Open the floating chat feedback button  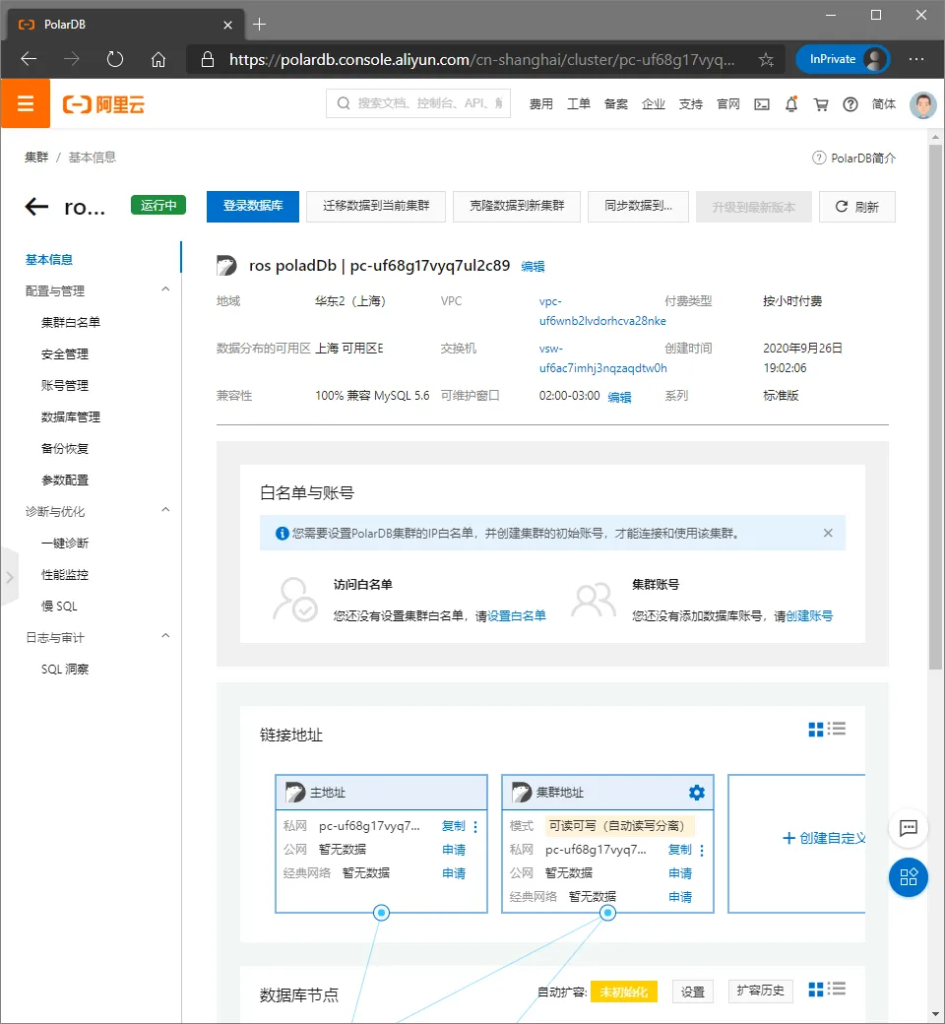coord(909,828)
